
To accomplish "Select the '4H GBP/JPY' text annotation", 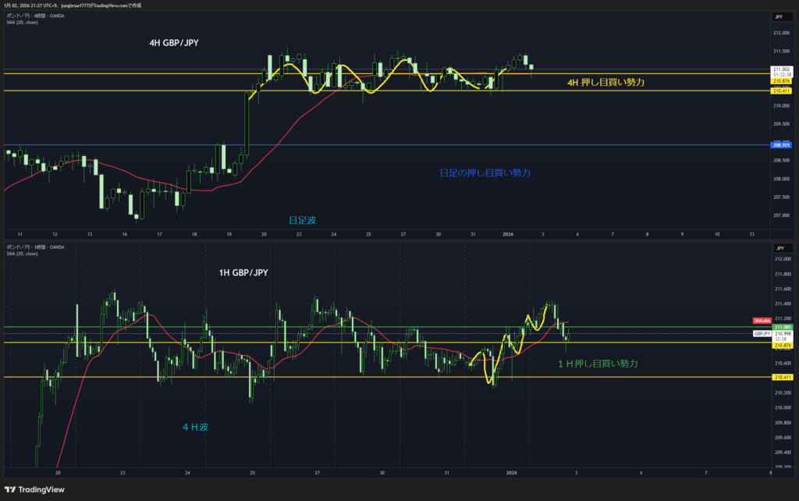I will coord(173,43).
